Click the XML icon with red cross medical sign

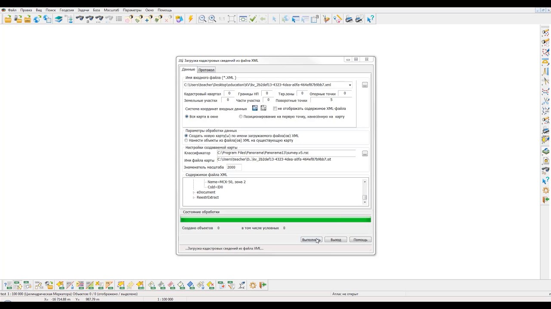[221, 285]
